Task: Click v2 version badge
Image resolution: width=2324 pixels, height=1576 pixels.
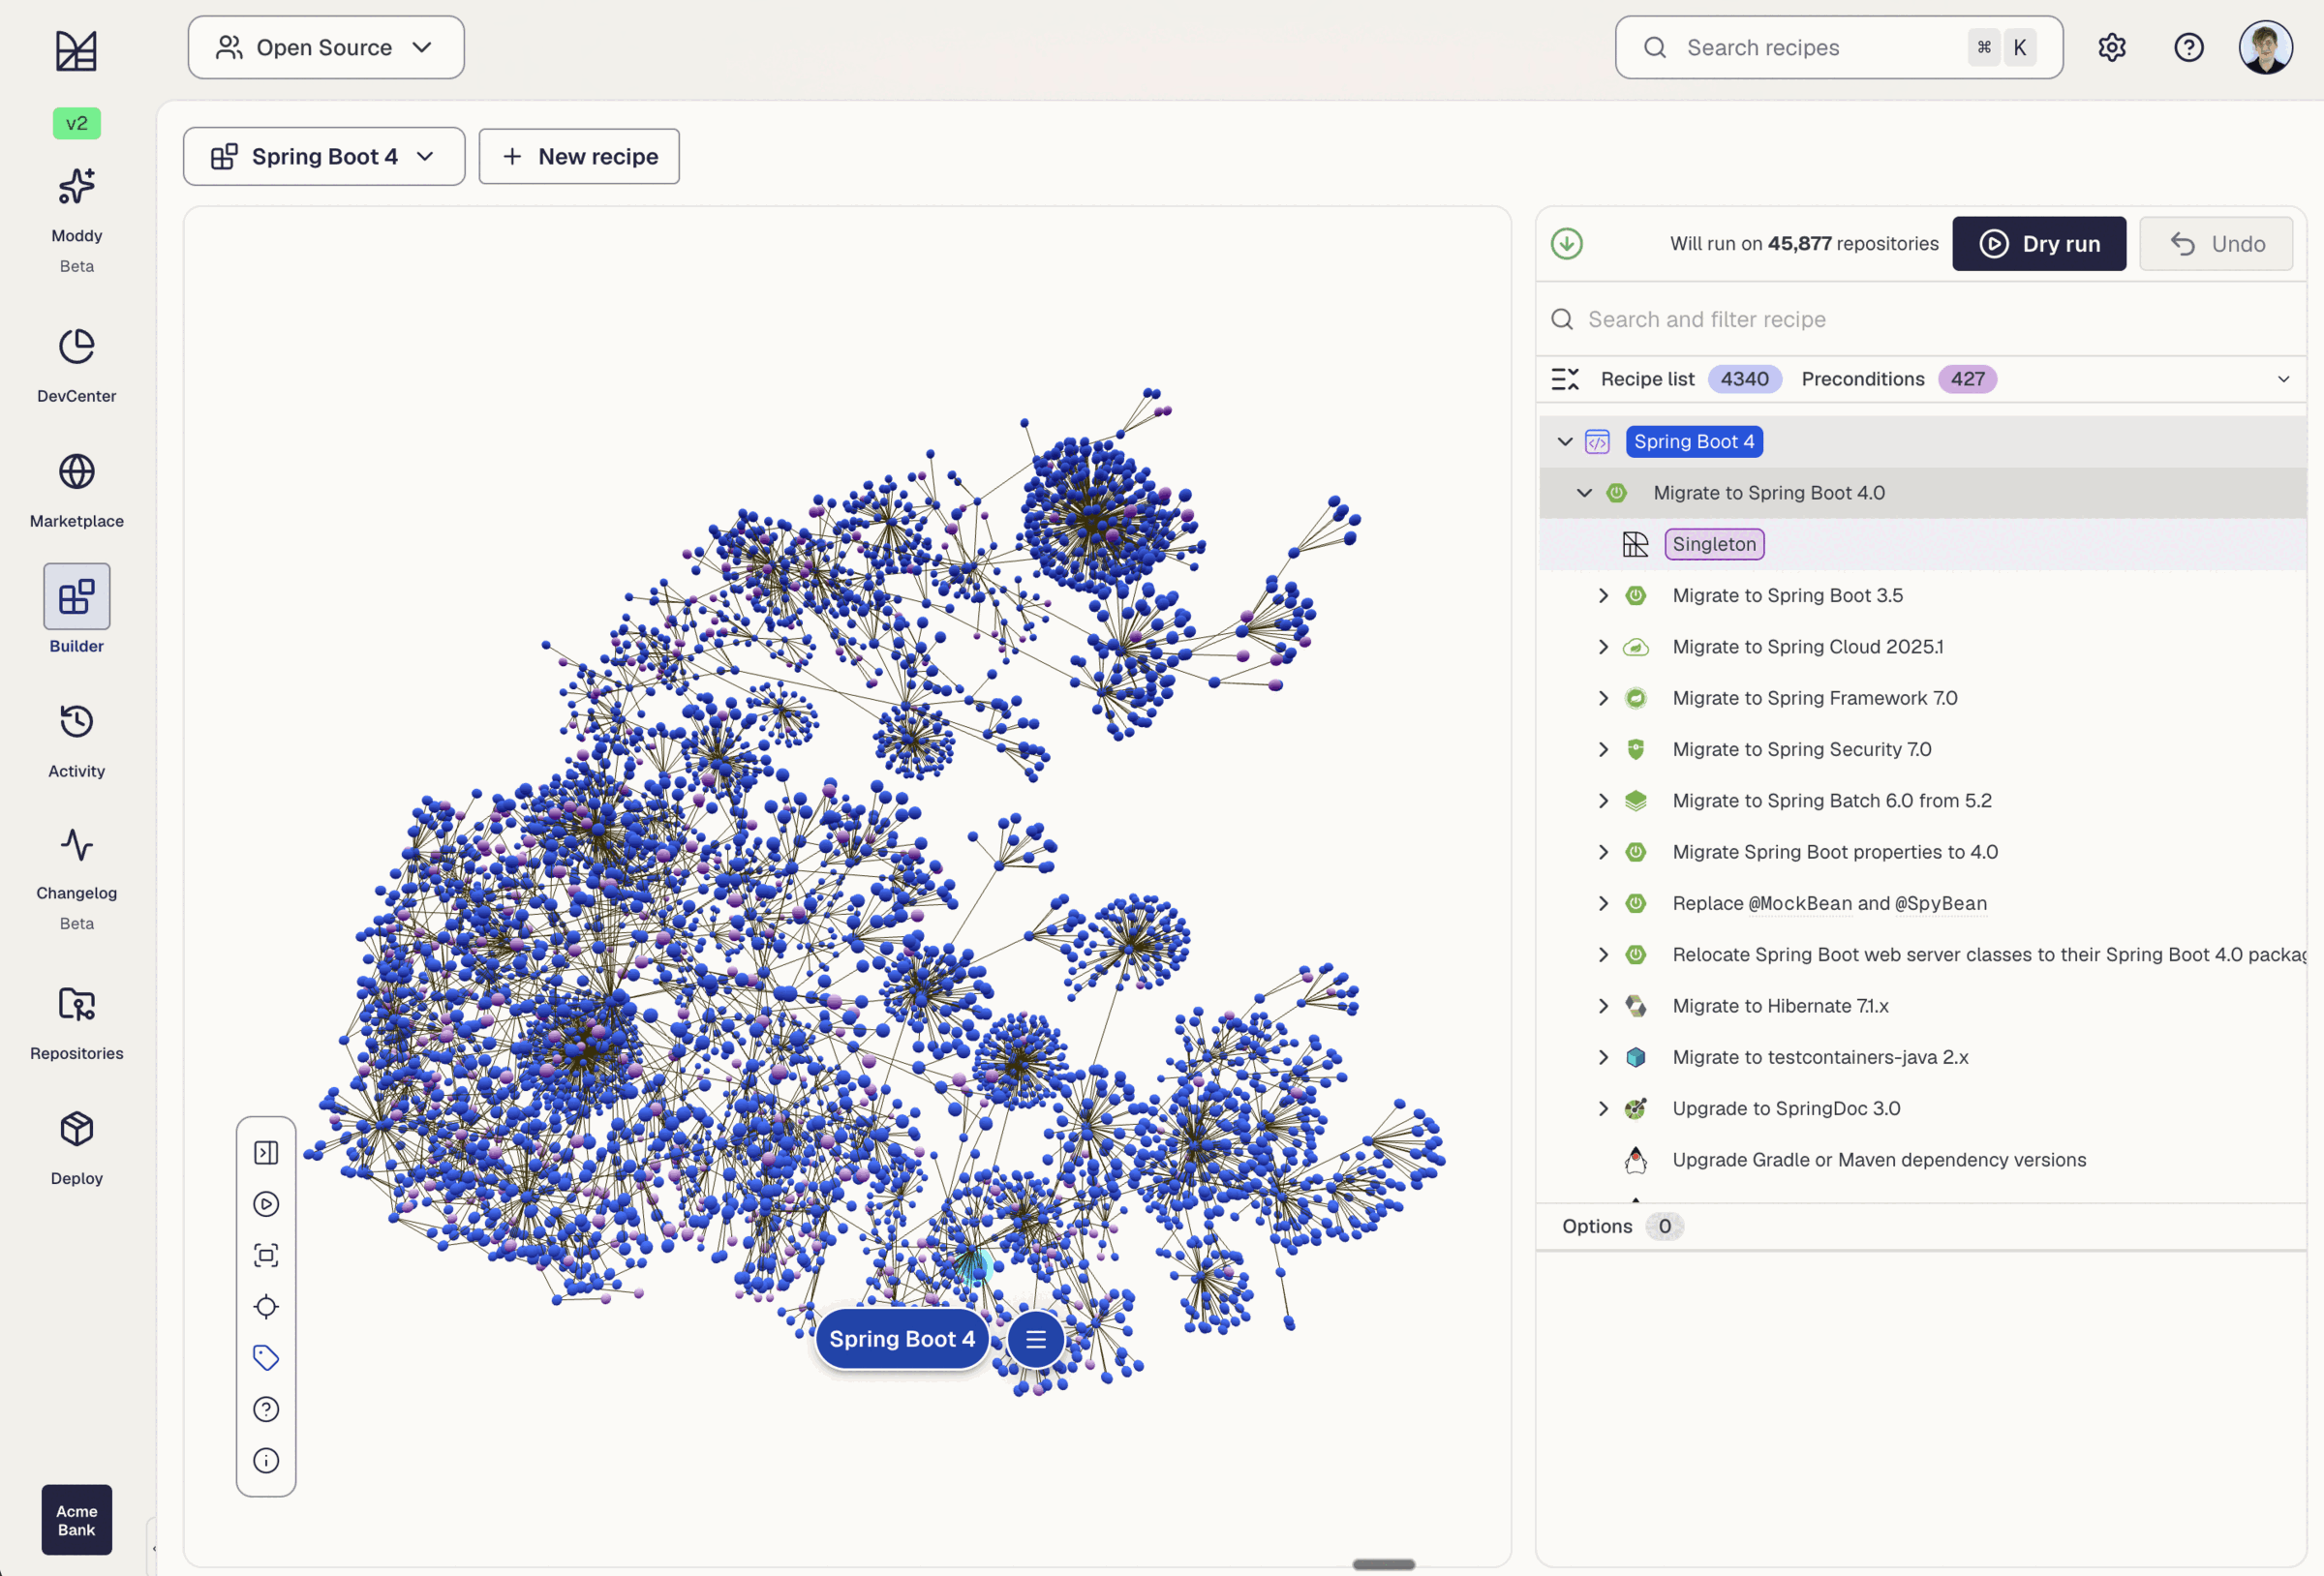Action: point(76,123)
